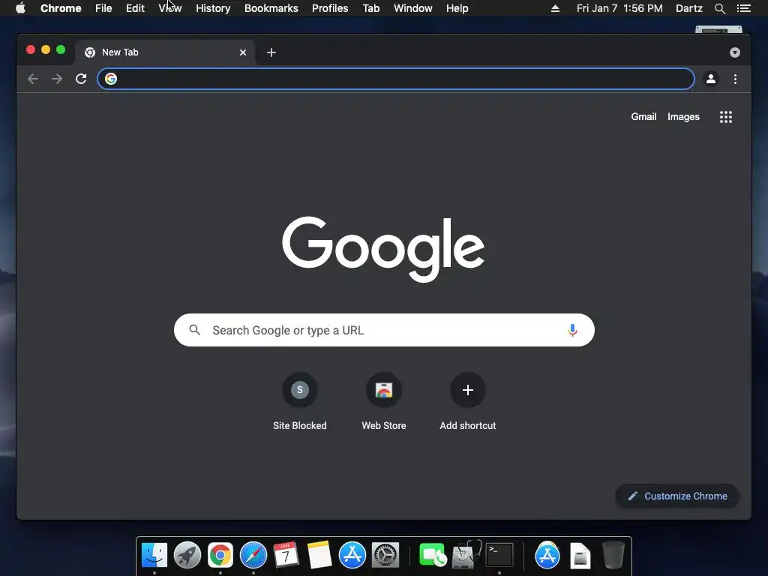
Task: Open Safari from the Dock
Action: tap(253, 556)
